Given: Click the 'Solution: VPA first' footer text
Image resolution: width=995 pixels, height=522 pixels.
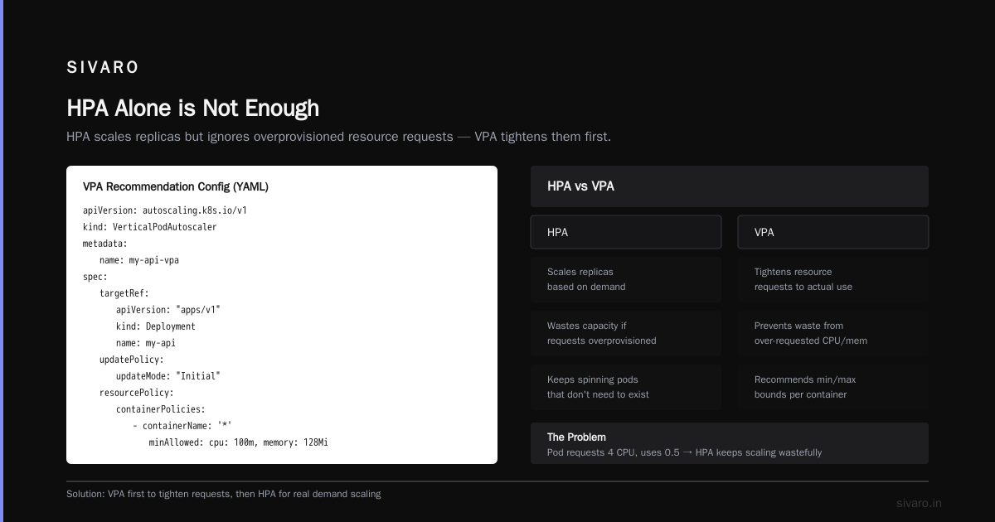Looking at the screenshot, I should click(223, 494).
